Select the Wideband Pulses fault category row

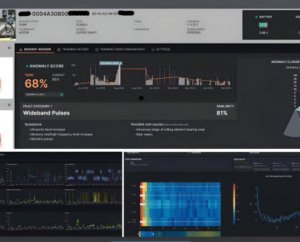click(x=128, y=111)
